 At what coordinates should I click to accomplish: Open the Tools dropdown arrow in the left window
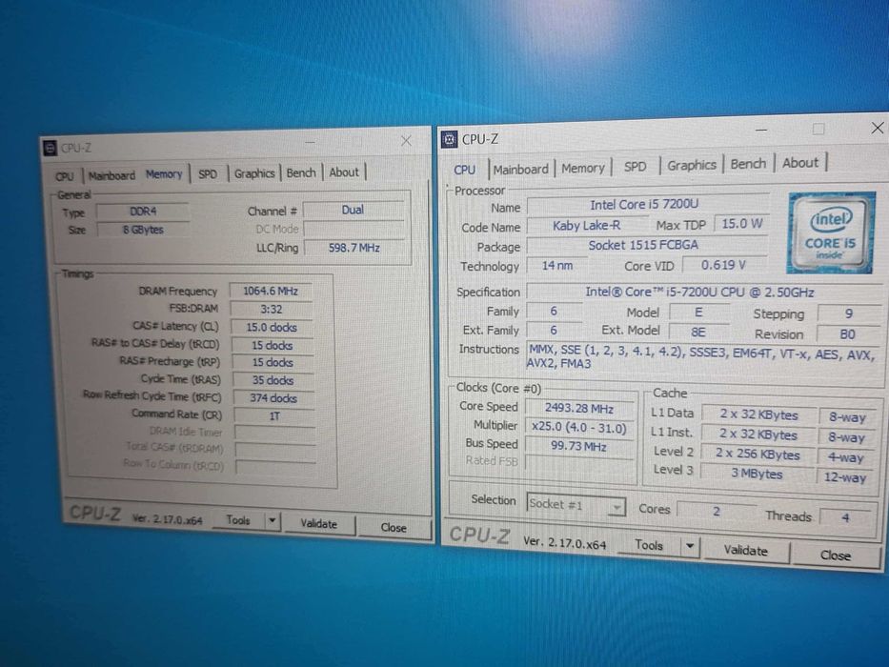point(273,520)
